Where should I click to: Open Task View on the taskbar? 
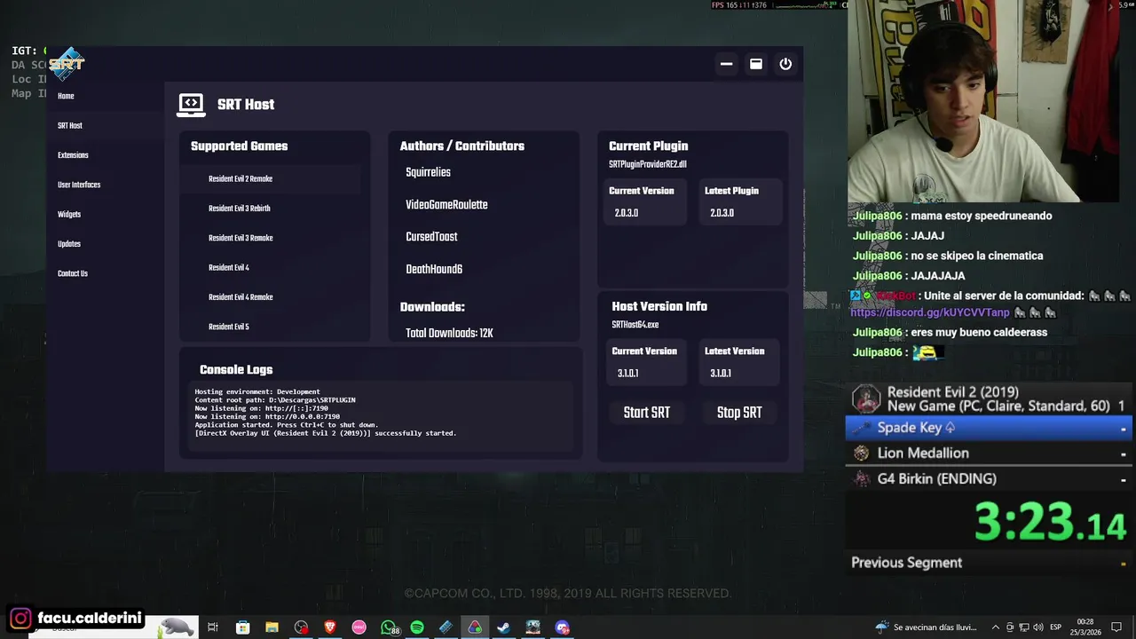click(213, 628)
